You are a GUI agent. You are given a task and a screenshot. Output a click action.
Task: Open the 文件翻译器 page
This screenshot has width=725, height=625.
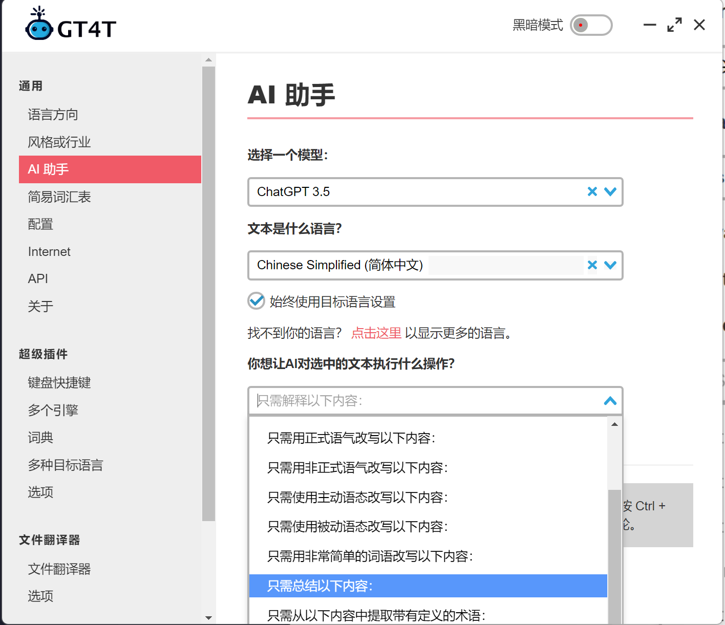click(x=59, y=569)
